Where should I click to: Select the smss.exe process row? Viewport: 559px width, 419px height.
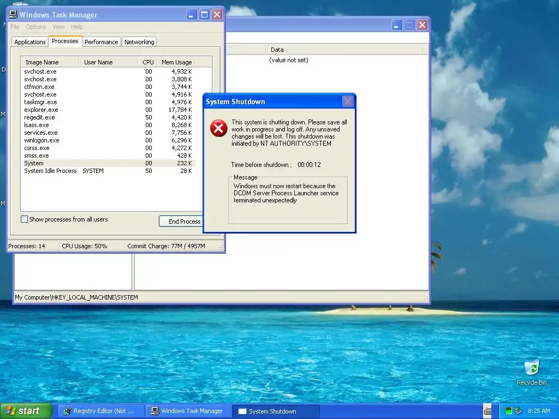tap(108, 155)
